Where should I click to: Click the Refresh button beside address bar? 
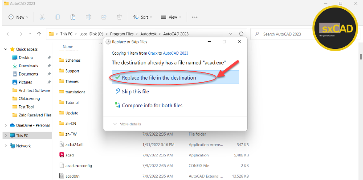click(x=241, y=34)
